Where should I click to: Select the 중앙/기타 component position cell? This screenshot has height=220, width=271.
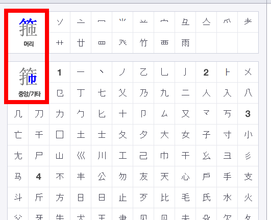coord(29,82)
